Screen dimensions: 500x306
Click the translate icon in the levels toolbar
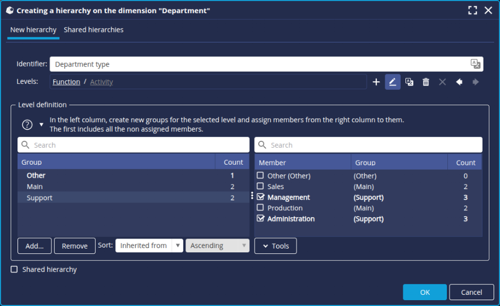pyautogui.click(x=409, y=82)
